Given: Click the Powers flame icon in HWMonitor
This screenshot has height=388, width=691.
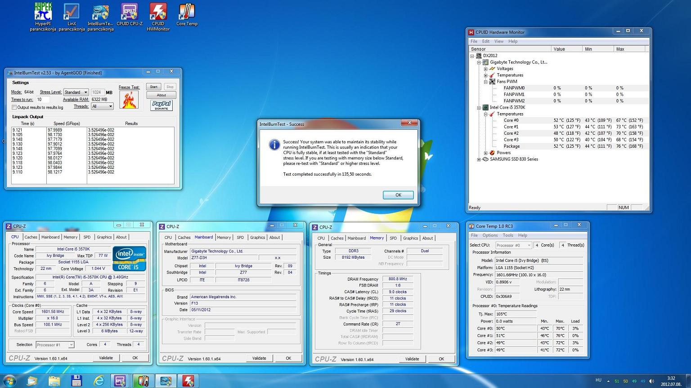Looking at the screenshot, I should pyautogui.click(x=492, y=153).
